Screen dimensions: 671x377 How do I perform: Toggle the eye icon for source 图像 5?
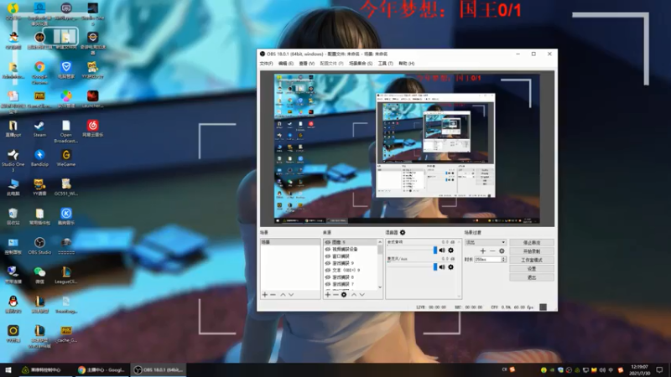[x=328, y=242]
